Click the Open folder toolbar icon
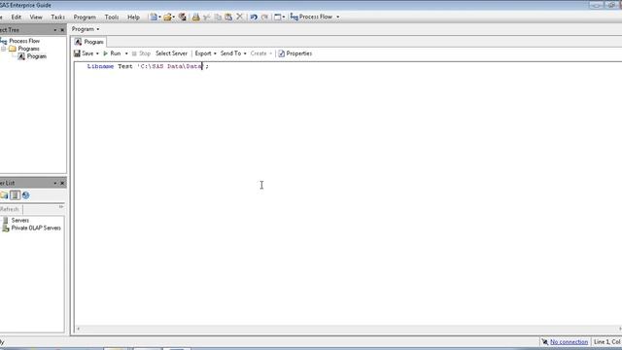The height and width of the screenshot is (350, 622). tap(167, 17)
